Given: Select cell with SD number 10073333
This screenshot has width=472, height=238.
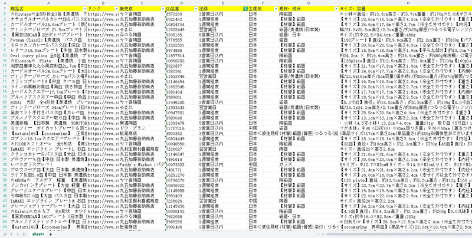Looking at the screenshot, I should [x=182, y=165].
